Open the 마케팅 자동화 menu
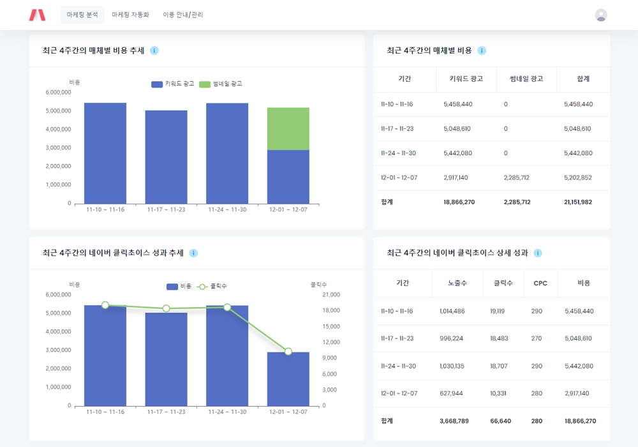This screenshot has width=638, height=447. [x=130, y=15]
